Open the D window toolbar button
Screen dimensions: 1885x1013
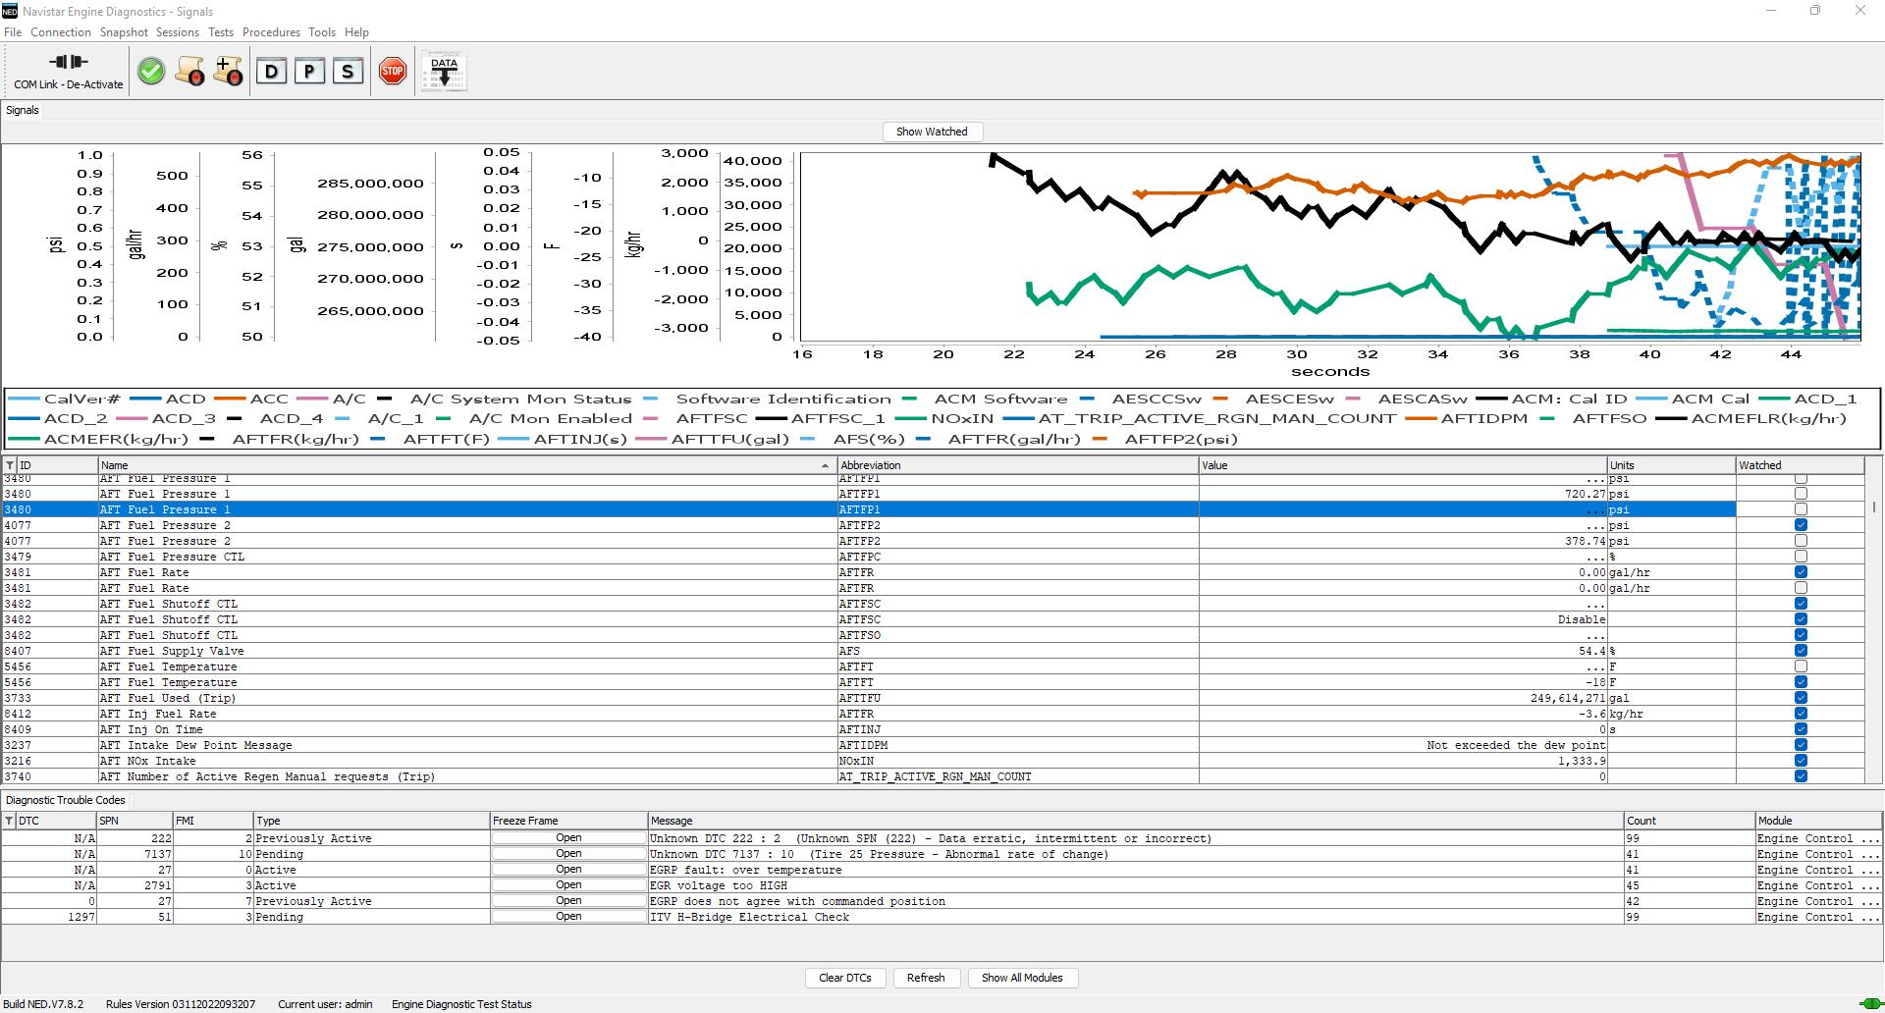tap(272, 71)
